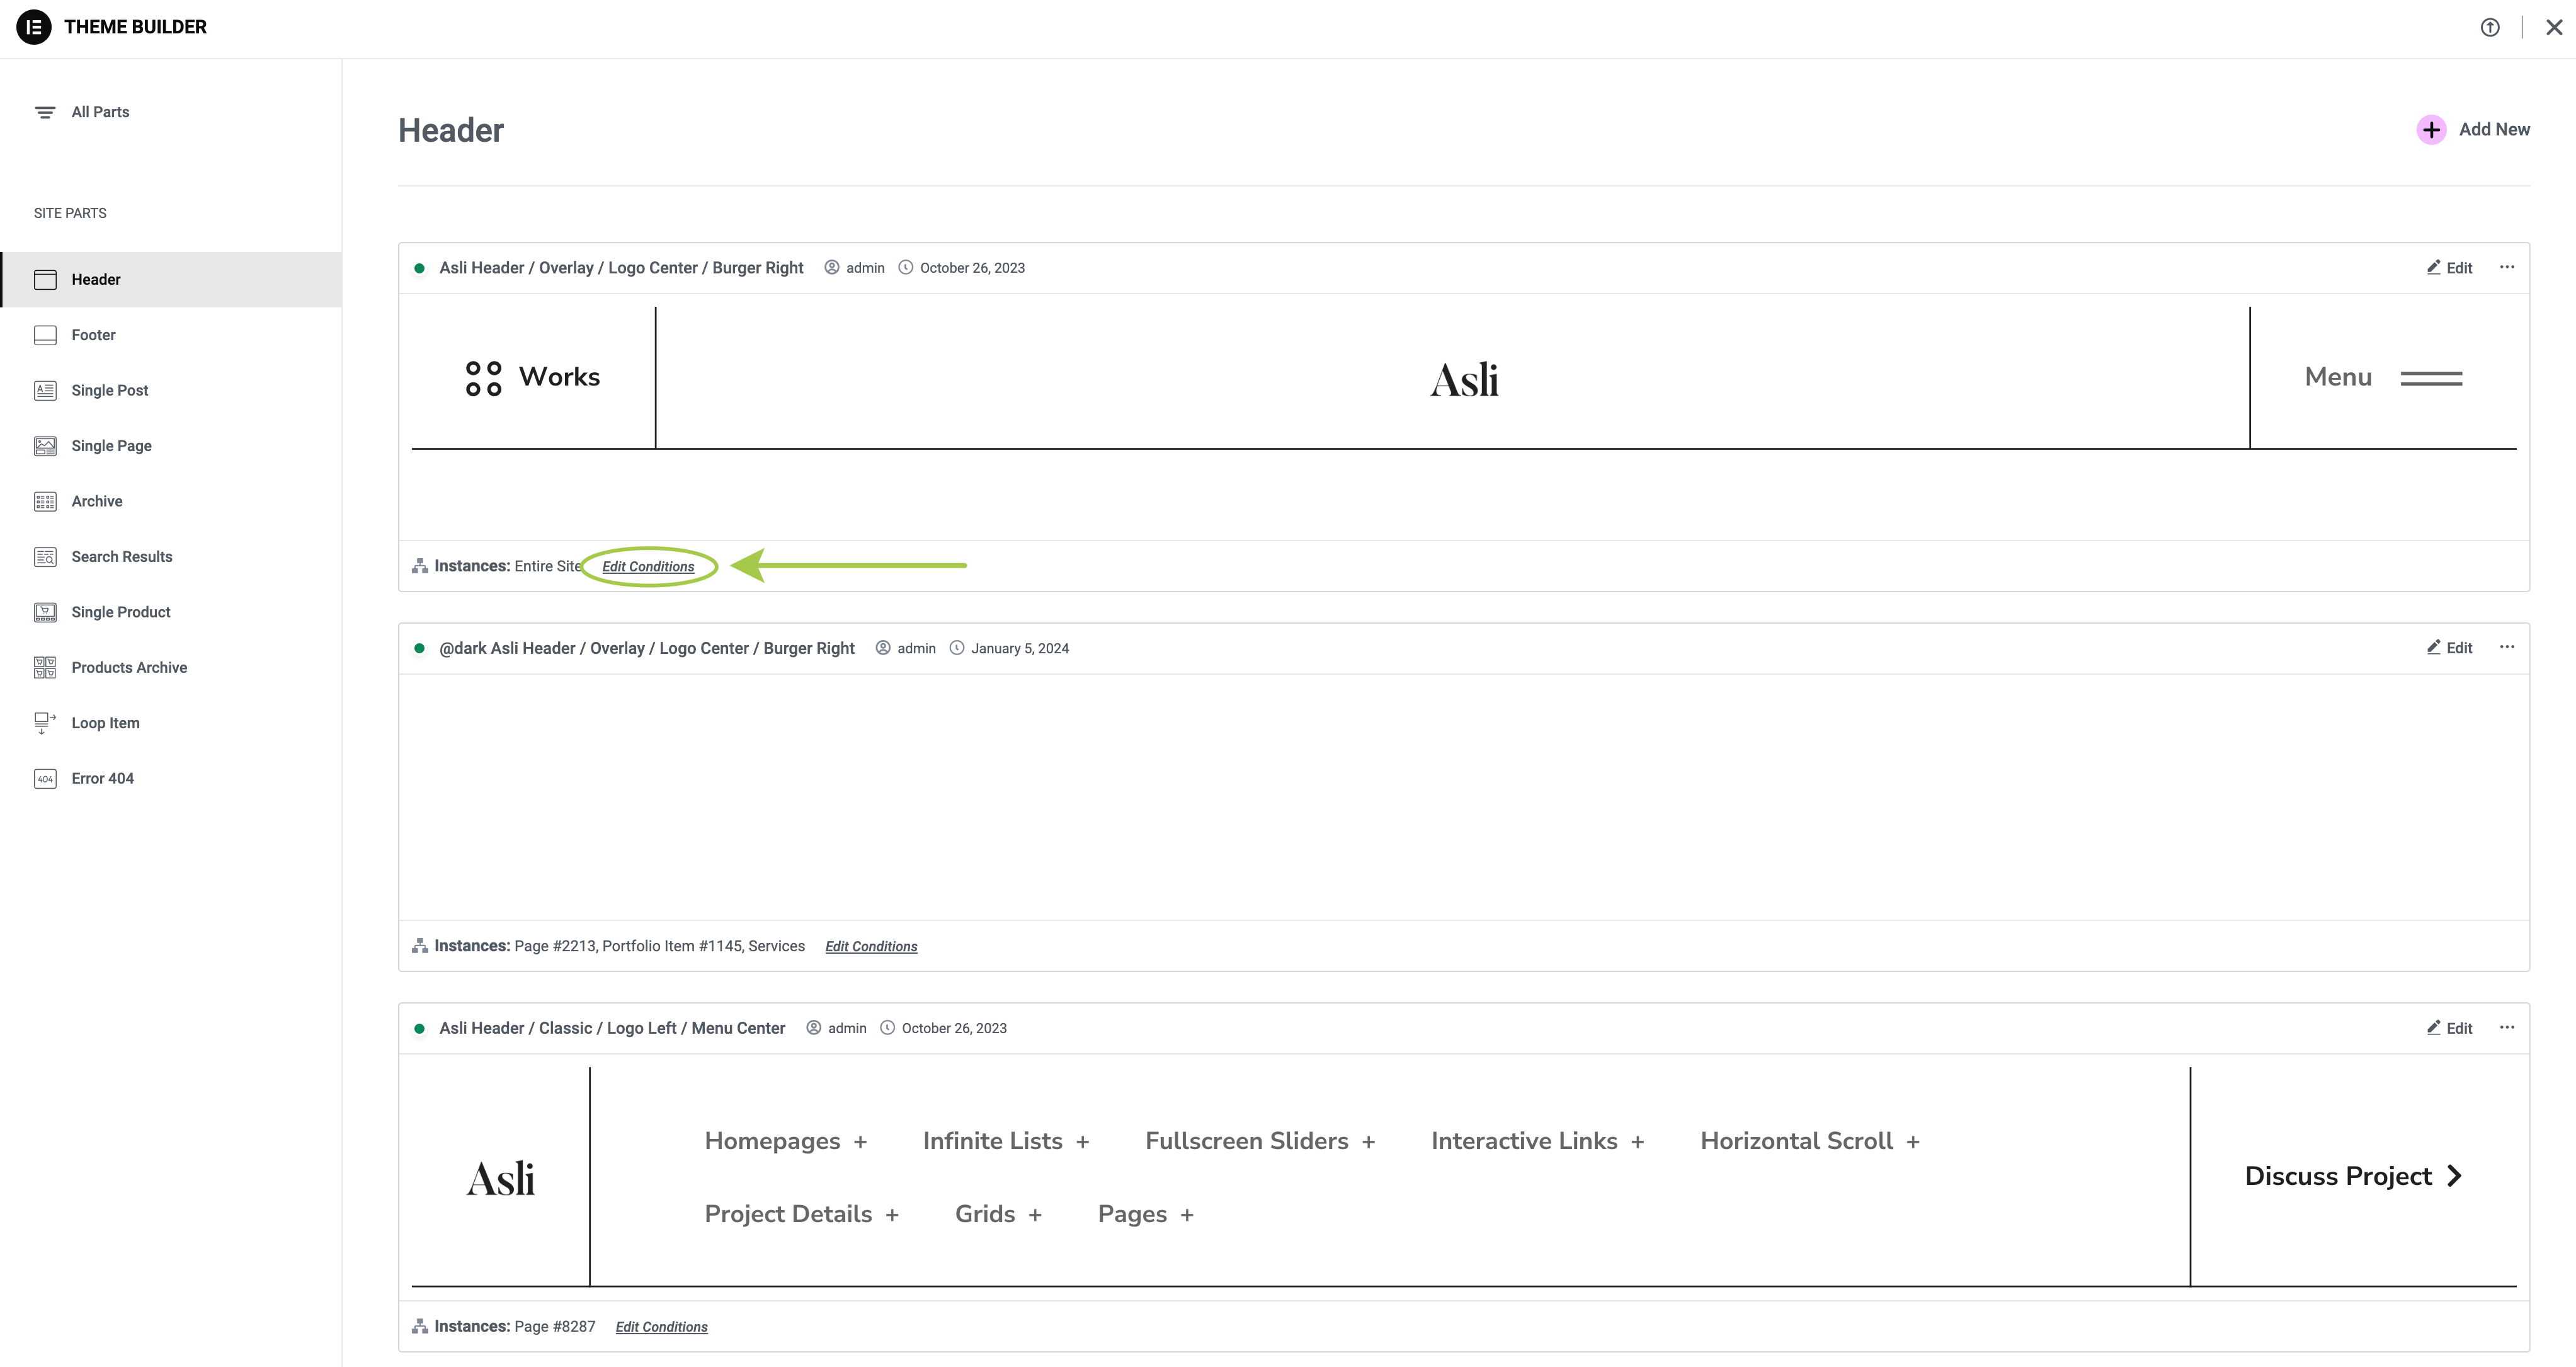Screen dimensions: 2576x1367
Task: Show All Parts list
Action: click(x=99, y=112)
